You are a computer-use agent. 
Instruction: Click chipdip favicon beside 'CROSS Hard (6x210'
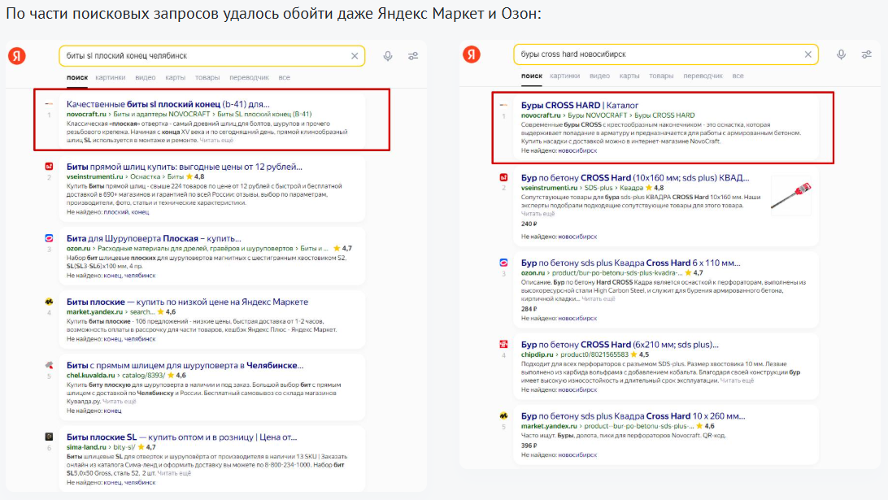(503, 344)
